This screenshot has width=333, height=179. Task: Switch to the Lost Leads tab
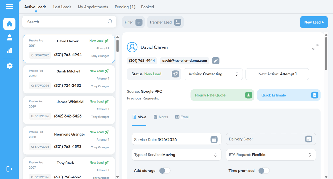[62, 7]
